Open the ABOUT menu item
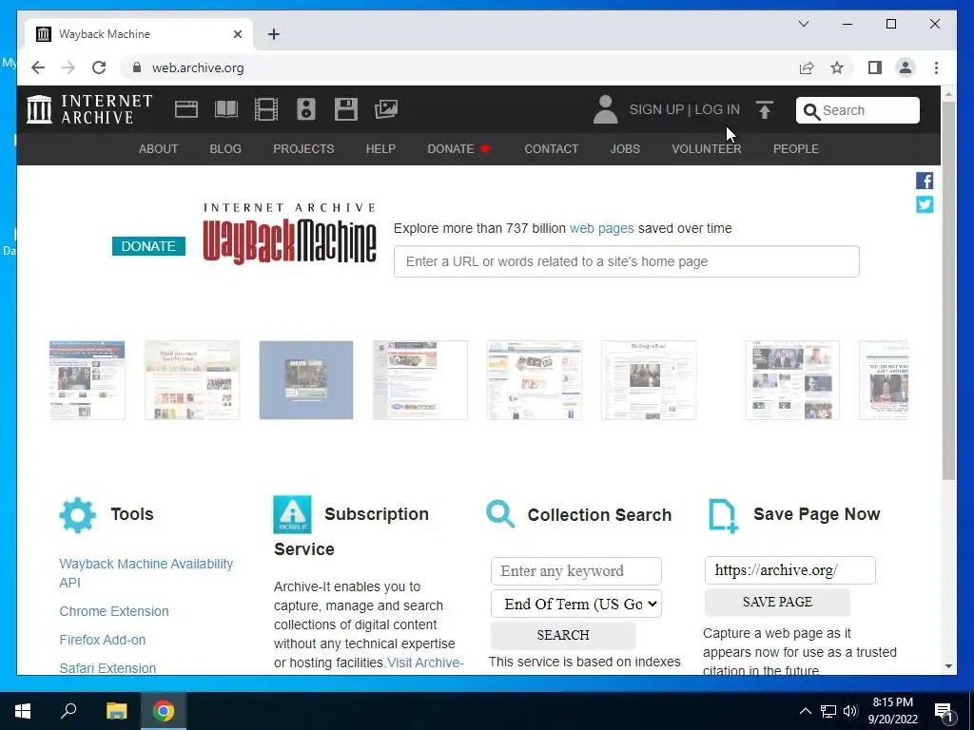This screenshot has height=730, width=974. [x=159, y=149]
